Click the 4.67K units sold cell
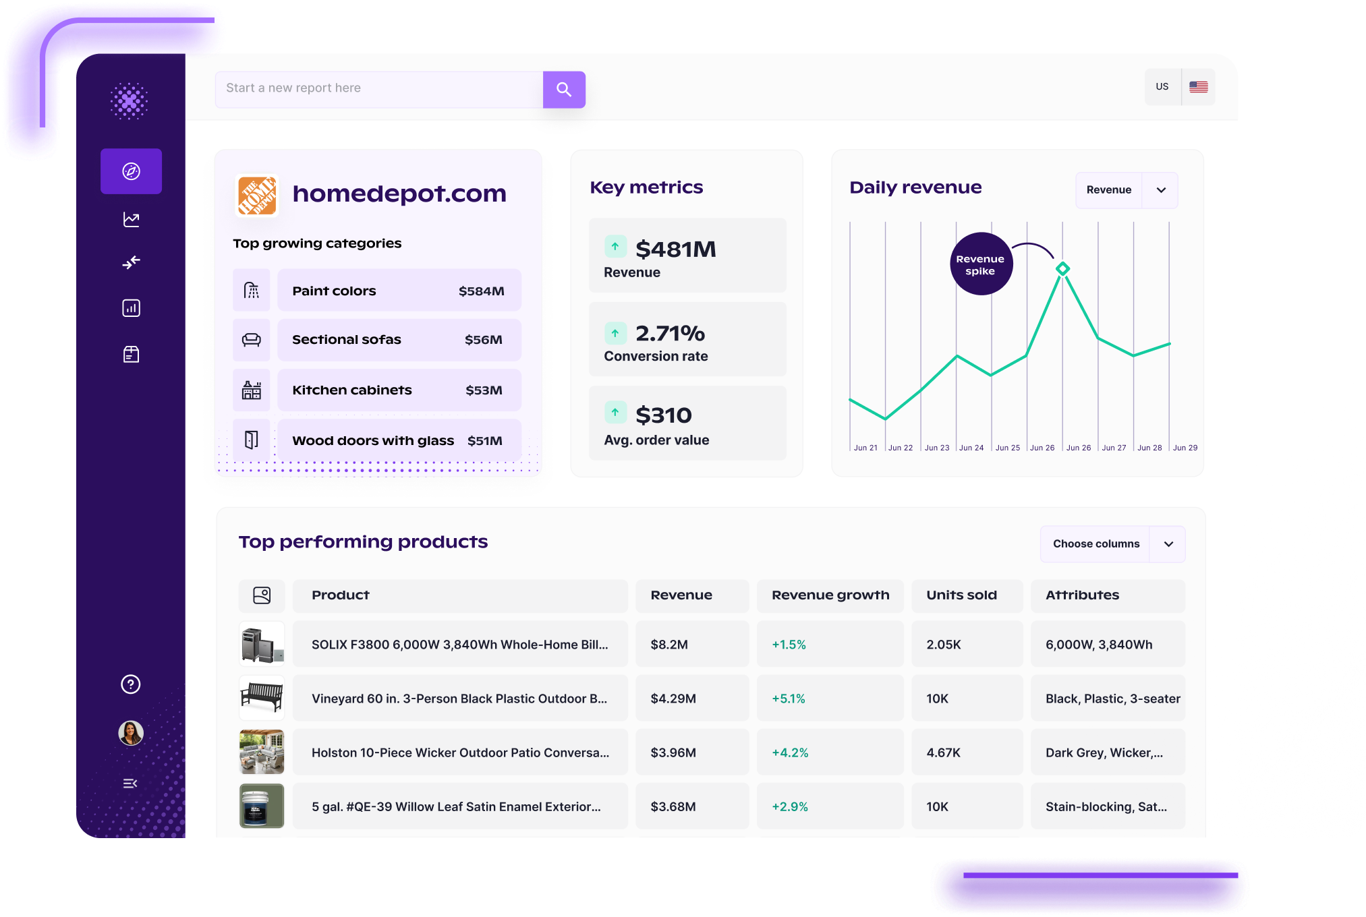Viewport: 1366px width, 917px height. (x=967, y=752)
